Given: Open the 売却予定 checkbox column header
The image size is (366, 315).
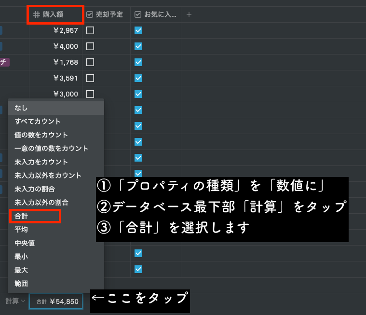Looking at the screenshot, I should click(106, 14).
